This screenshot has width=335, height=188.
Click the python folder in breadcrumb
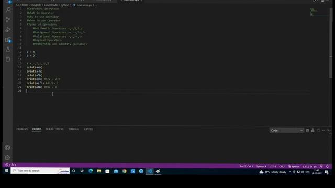65,5
